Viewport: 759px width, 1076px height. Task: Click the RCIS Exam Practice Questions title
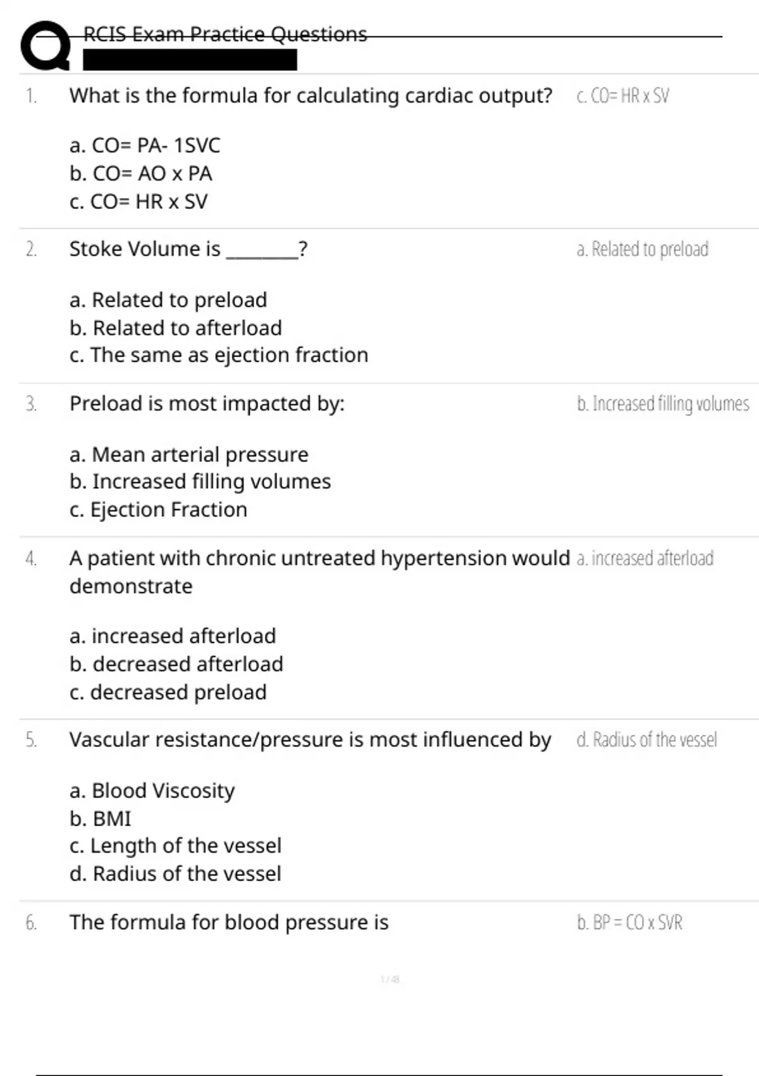pyautogui.click(x=225, y=34)
